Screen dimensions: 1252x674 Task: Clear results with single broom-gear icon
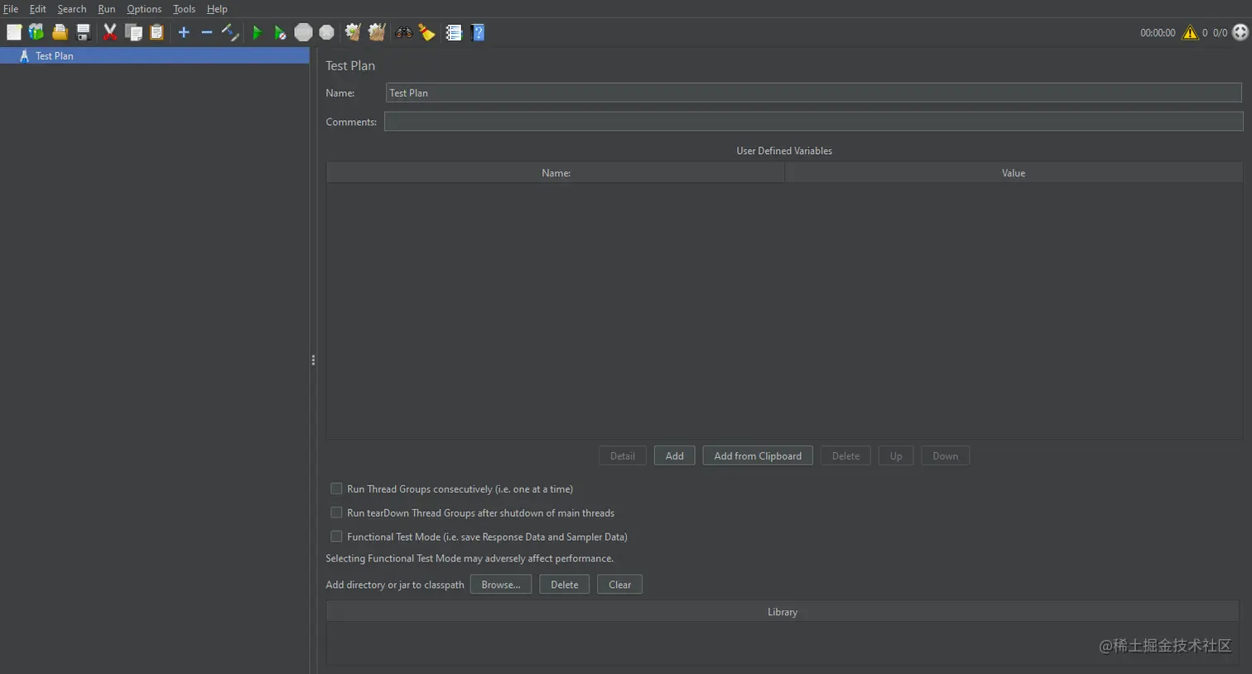pyautogui.click(x=353, y=32)
